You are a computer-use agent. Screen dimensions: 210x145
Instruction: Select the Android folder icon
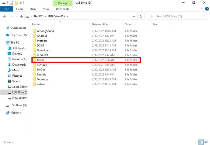(x=34, y=36)
